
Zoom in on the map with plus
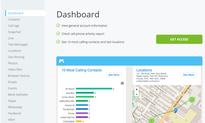(x=136, y=90)
